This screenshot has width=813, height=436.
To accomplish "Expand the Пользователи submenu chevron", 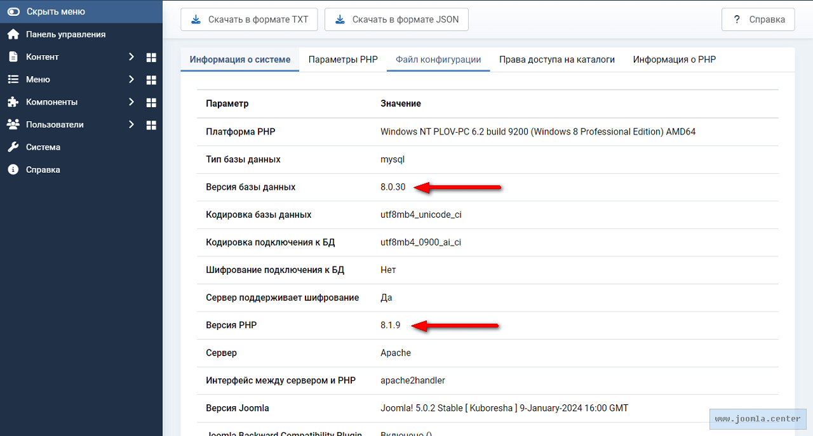I will (131, 124).
